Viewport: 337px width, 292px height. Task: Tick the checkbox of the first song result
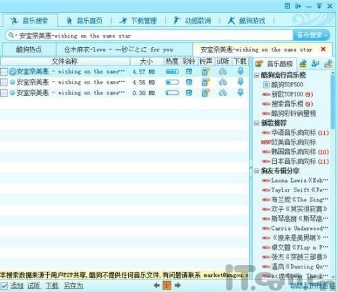(x=3, y=71)
